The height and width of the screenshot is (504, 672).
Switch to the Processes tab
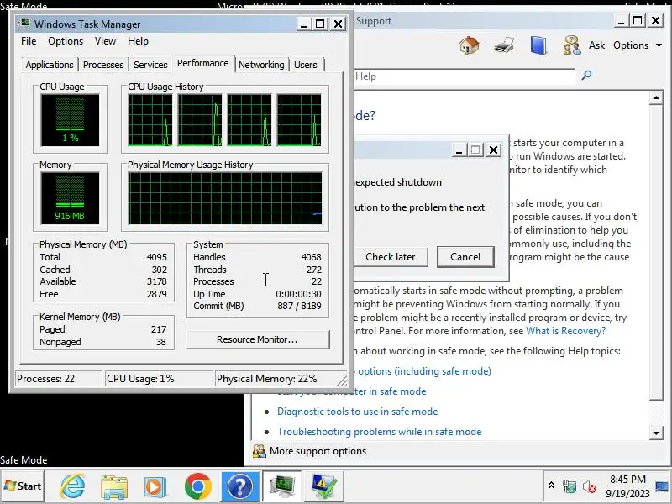coord(103,65)
